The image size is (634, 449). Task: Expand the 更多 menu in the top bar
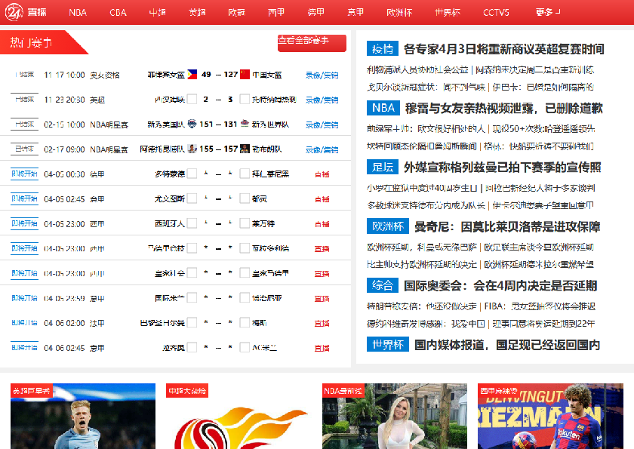548,12
